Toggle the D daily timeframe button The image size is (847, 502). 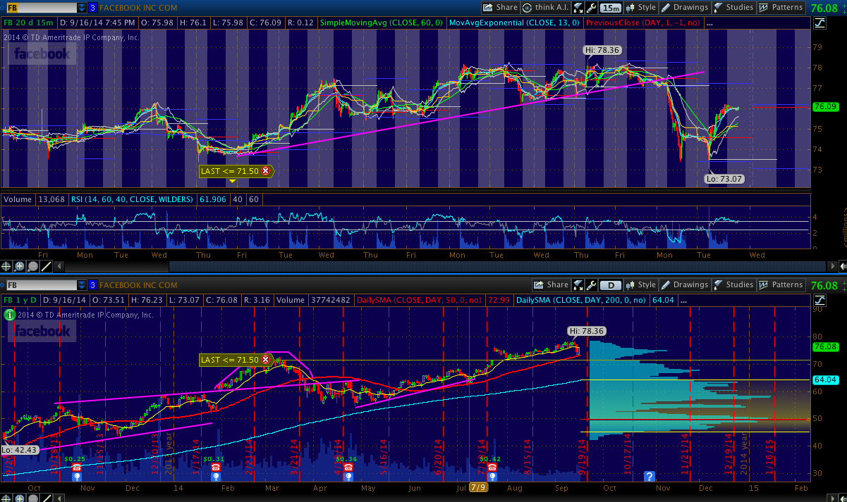(x=609, y=285)
